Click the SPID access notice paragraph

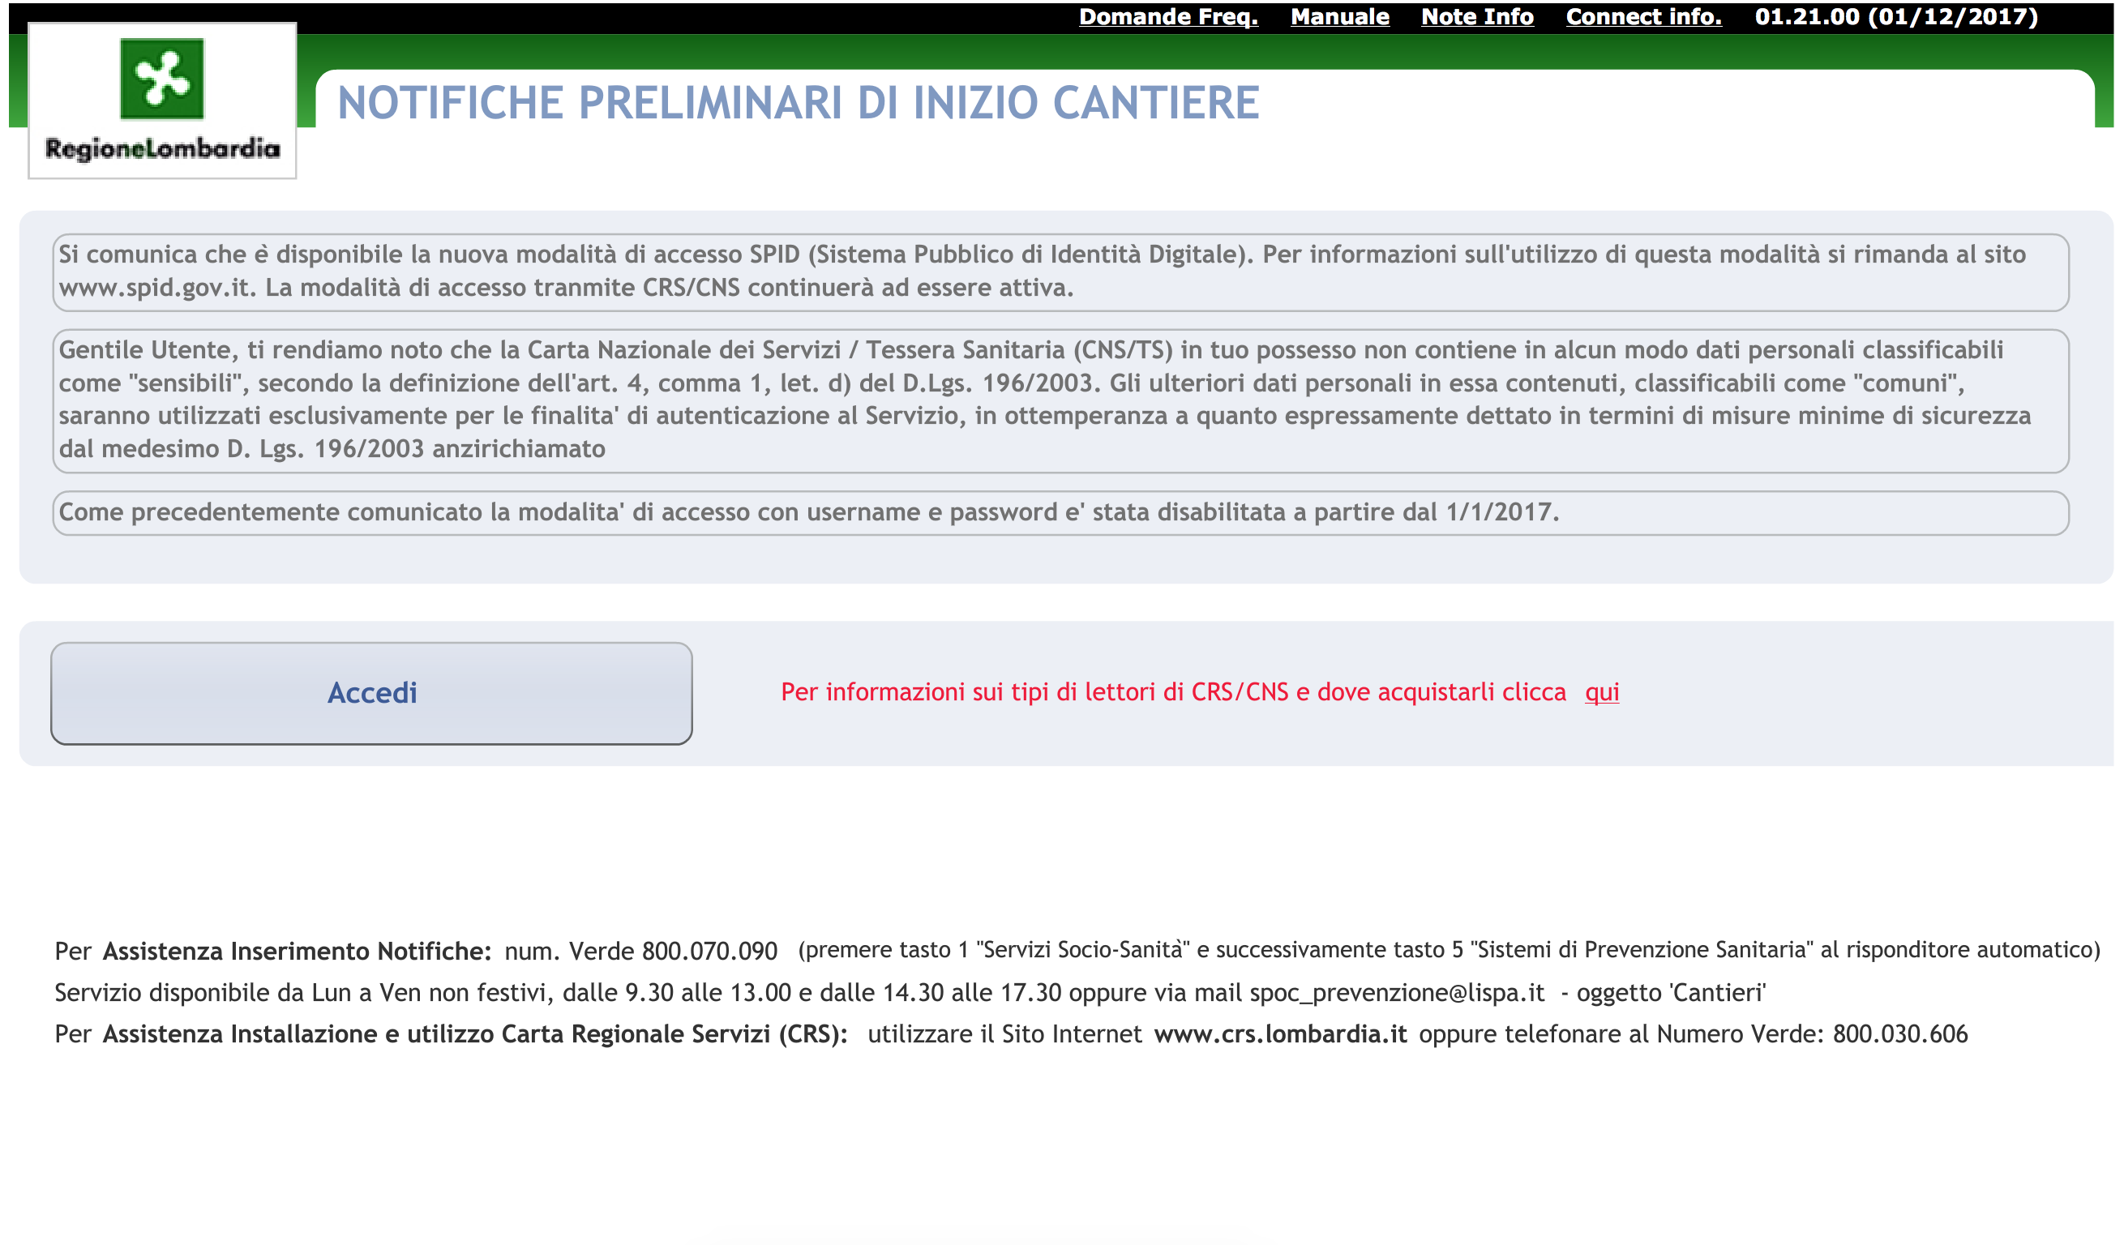(x=1060, y=272)
